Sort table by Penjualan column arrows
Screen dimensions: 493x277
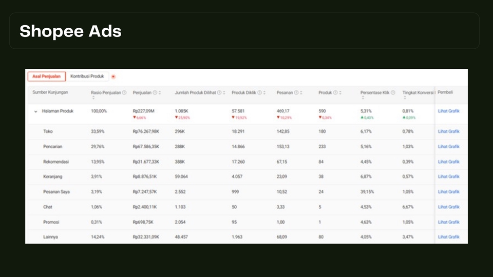coord(160,92)
